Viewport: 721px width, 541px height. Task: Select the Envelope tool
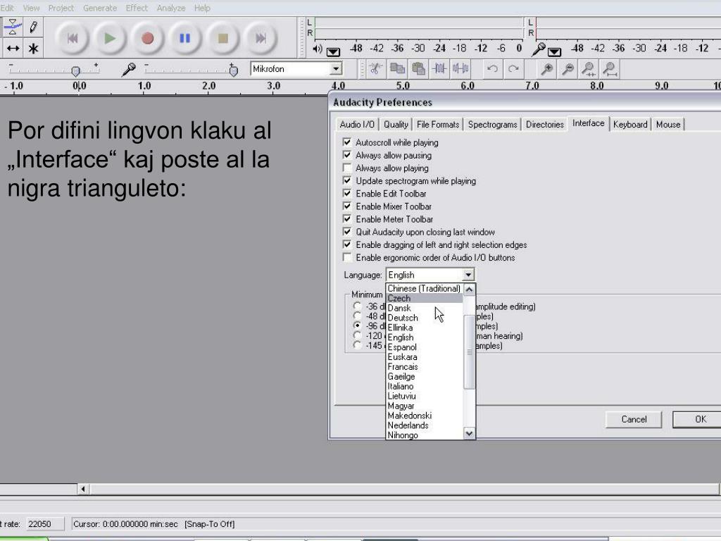pos(13,27)
